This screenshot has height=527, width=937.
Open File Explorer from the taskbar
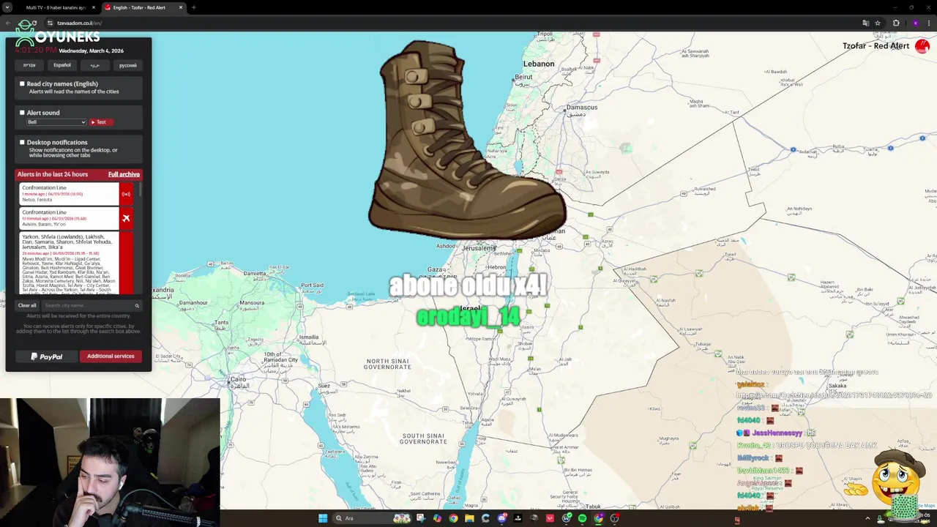[469, 518]
